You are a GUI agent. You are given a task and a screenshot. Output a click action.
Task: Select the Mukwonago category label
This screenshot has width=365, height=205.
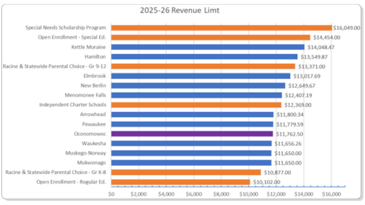click(x=92, y=163)
